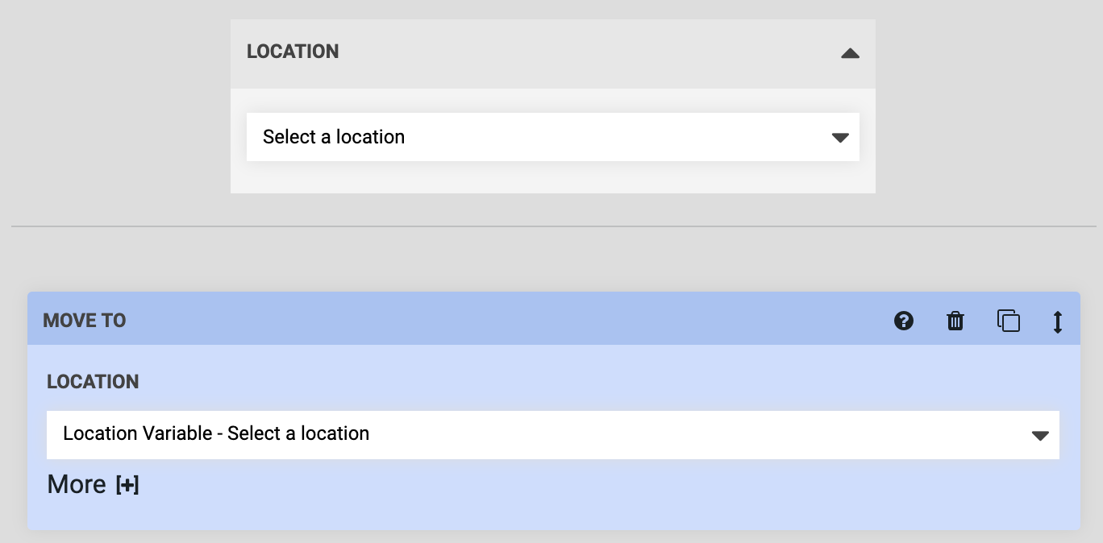Click the horizontal divider line between sections

pos(552,226)
